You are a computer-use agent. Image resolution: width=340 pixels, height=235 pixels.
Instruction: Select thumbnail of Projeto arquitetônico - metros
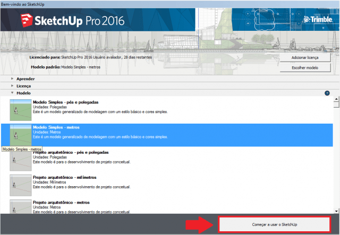(21, 206)
